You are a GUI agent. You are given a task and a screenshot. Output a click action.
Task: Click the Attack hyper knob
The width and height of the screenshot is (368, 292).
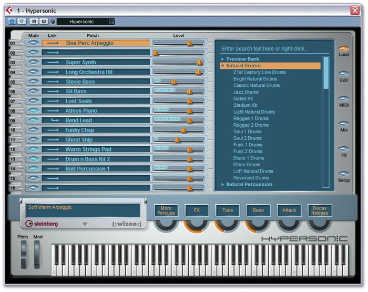(289, 225)
